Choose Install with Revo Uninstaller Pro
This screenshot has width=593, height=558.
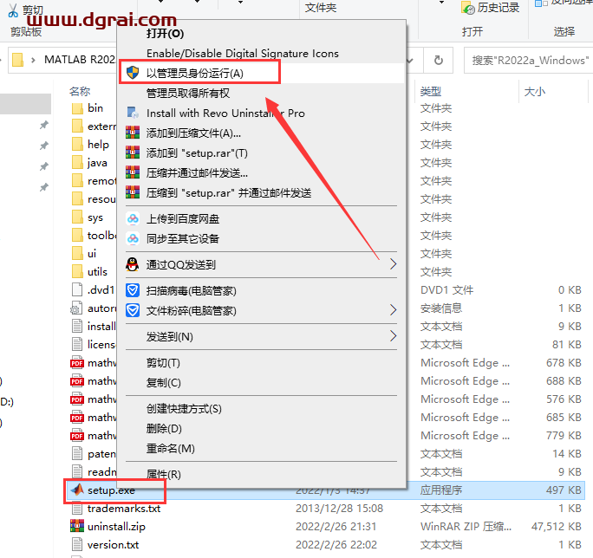tap(225, 113)
